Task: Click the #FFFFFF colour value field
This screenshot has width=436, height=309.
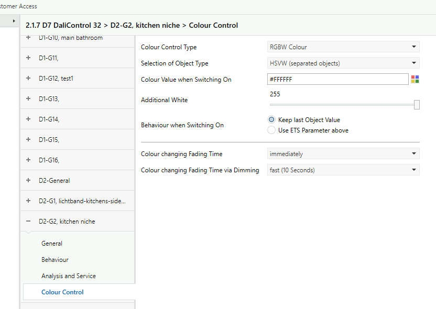Action: tap(337, 79)
